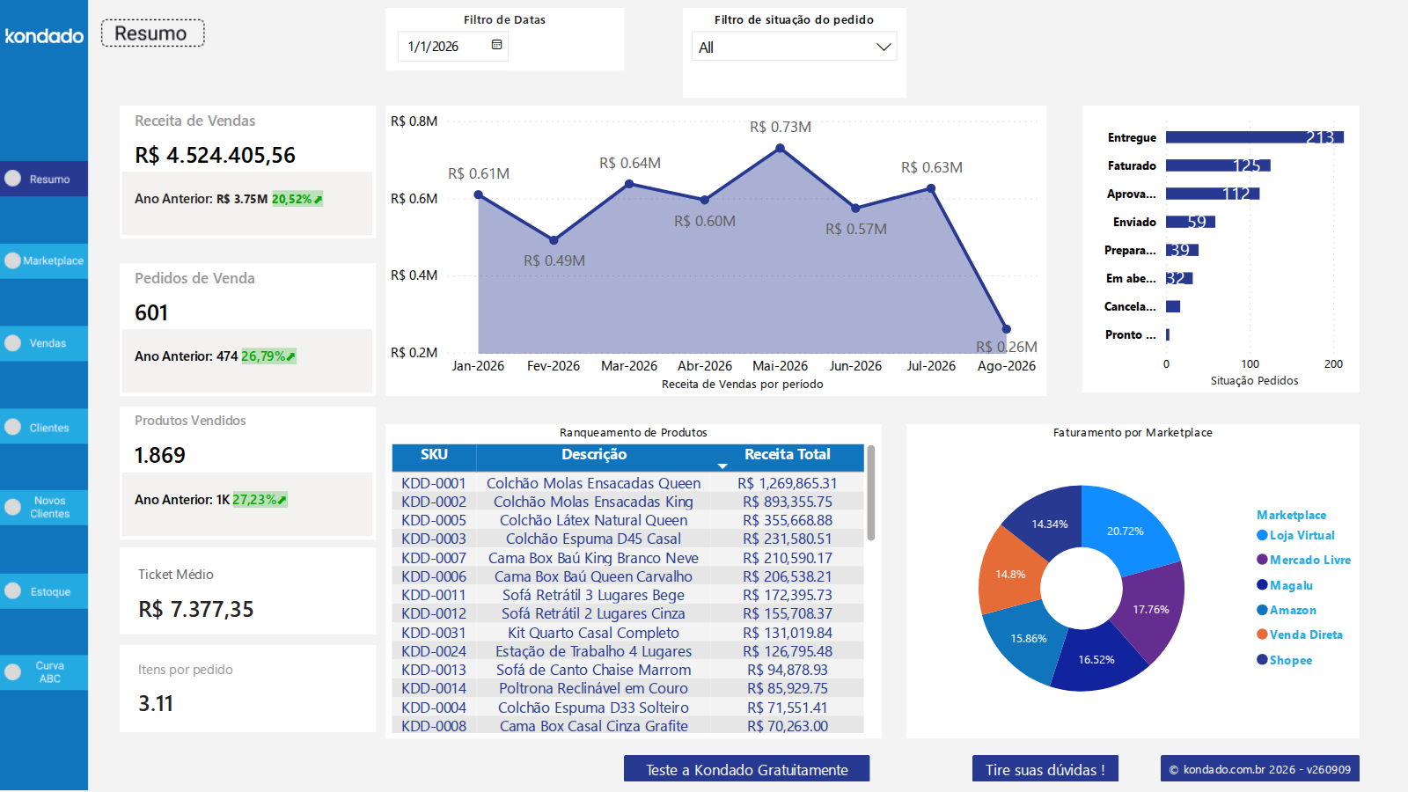
Task: Click the Mai-2026 peak data point
Action: coord(780,149)
